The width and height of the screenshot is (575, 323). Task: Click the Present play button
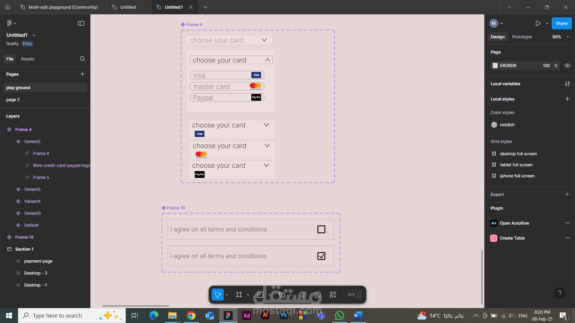[538, 23]
